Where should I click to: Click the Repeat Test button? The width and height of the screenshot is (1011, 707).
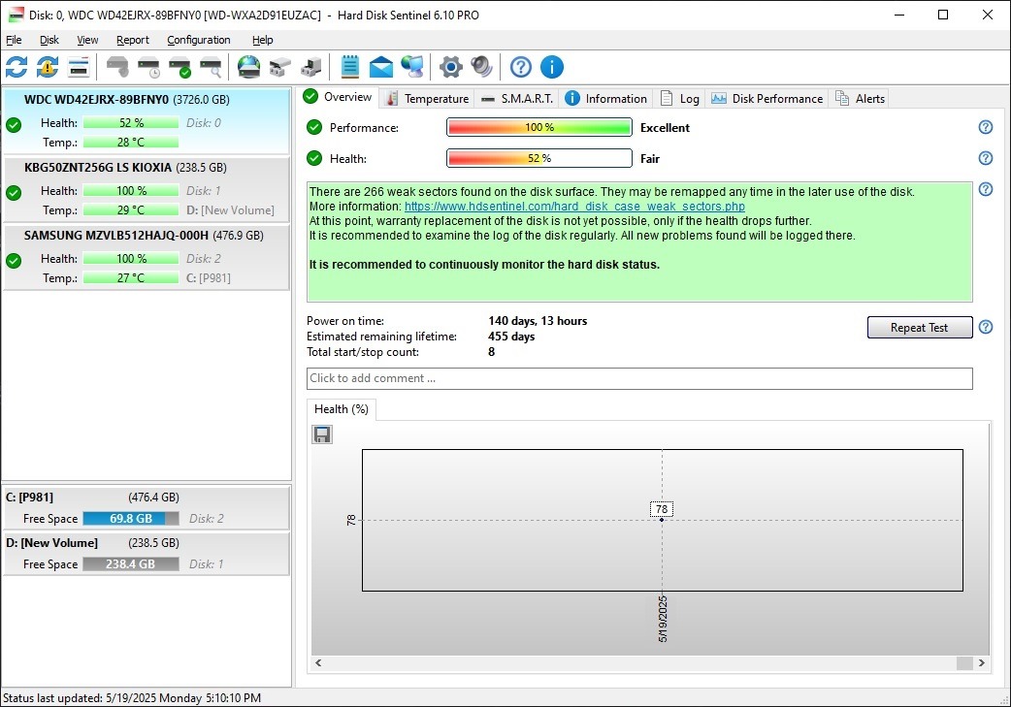(920, 328)
